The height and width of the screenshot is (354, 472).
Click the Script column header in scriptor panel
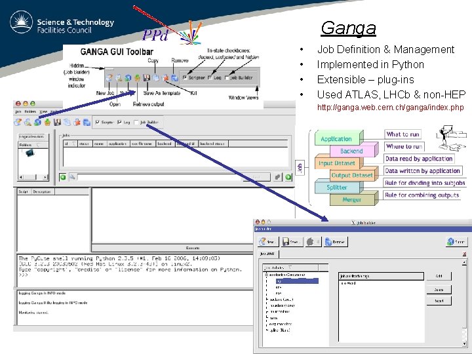coord(23,191)
